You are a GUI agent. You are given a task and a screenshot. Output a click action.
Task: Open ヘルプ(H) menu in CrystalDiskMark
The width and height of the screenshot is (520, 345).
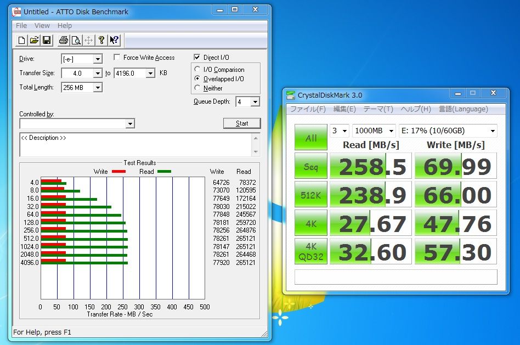coord(416,109)
